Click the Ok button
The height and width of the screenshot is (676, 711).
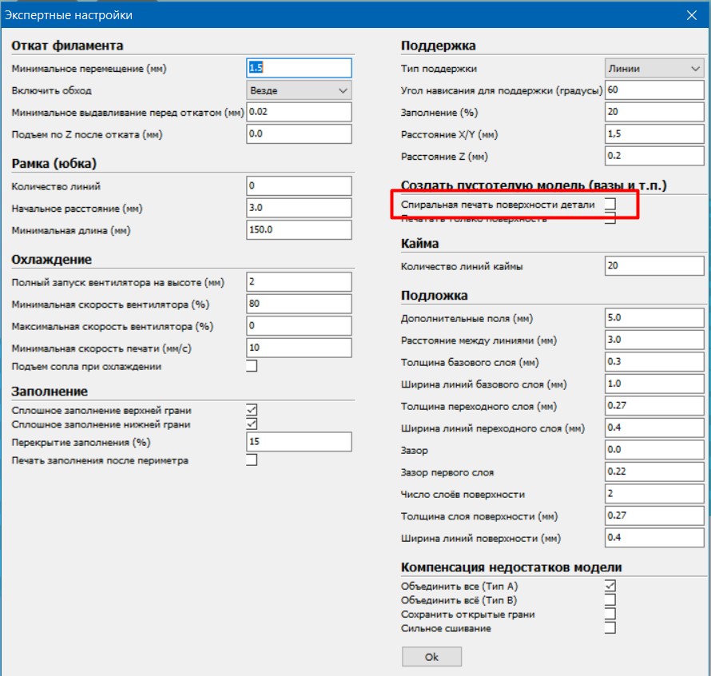(431, 657)
